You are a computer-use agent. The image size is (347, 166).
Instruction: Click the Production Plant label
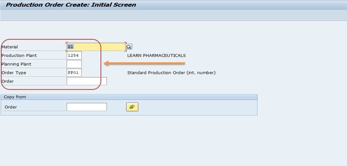click(x=19, y=56)
